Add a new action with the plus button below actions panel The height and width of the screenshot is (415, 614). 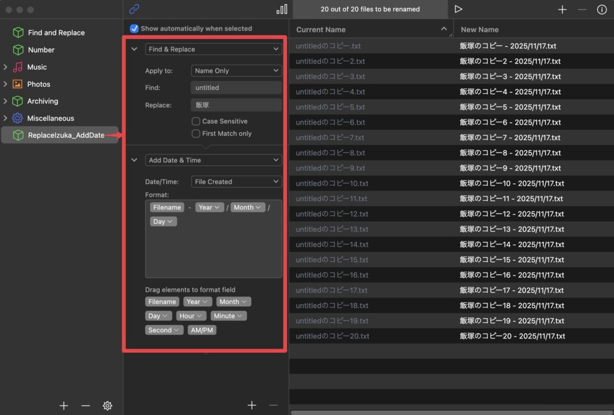252,405
